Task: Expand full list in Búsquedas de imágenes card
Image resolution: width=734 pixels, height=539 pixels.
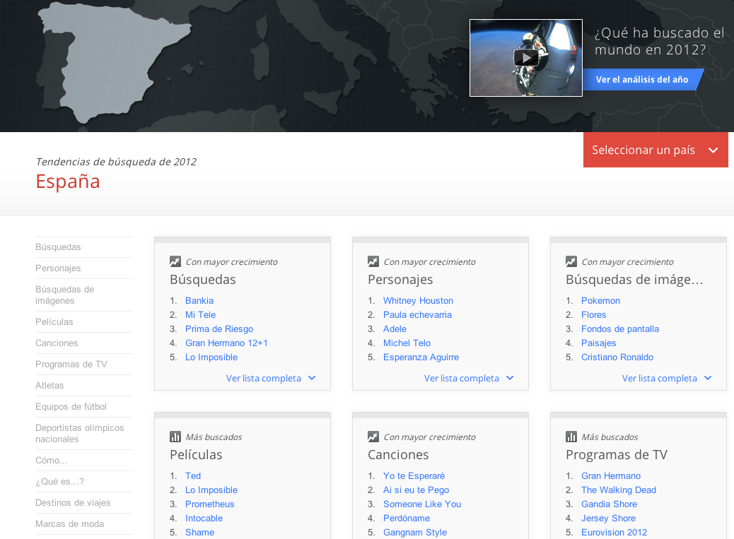Action: coord(666,379)
